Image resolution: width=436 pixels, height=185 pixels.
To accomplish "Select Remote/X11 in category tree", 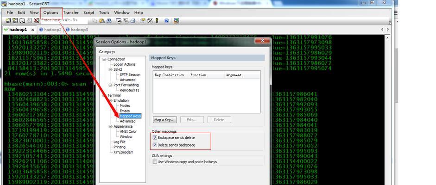I will (129, 90).
